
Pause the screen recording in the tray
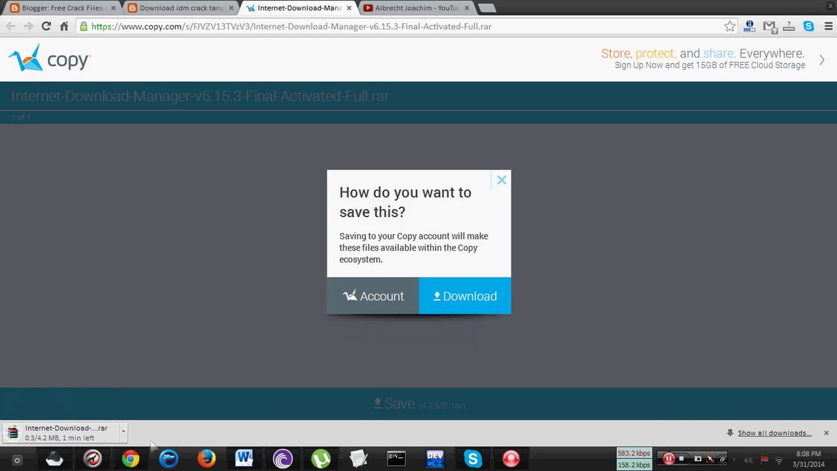tap(668, 459)
